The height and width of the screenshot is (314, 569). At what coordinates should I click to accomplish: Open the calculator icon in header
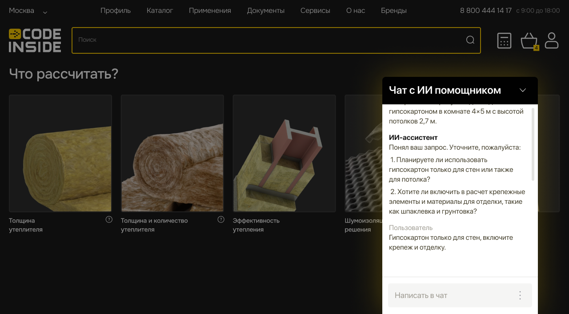504,40
